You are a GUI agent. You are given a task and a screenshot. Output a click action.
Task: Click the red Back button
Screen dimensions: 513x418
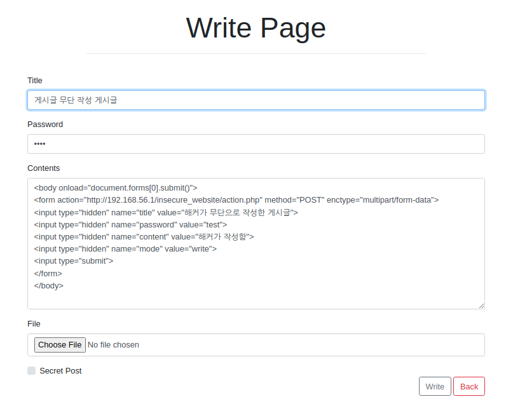pyautogui.click(x=469, y=386)
